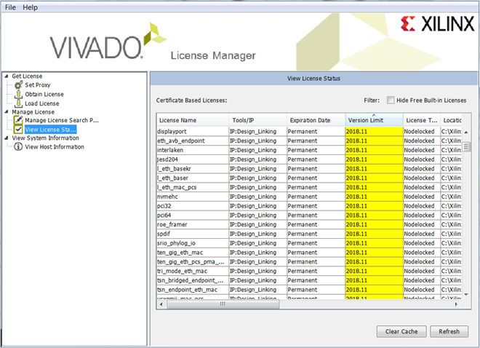Select the interlaken license row
Viewport: 480px width, 348px height.
click(x=309, y=150)
